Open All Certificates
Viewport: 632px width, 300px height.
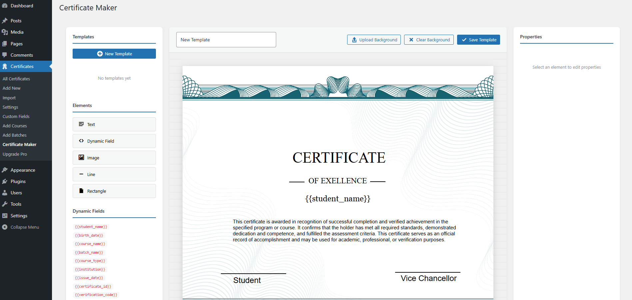coord(16,79)
